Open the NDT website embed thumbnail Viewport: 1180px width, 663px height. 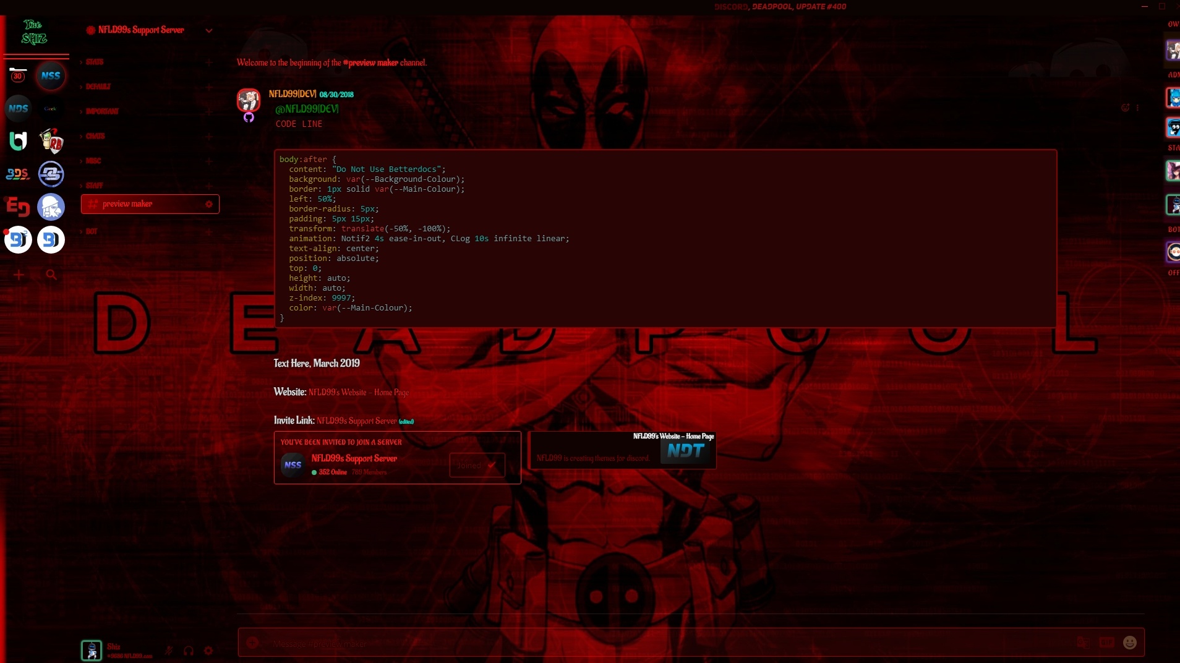686,451
